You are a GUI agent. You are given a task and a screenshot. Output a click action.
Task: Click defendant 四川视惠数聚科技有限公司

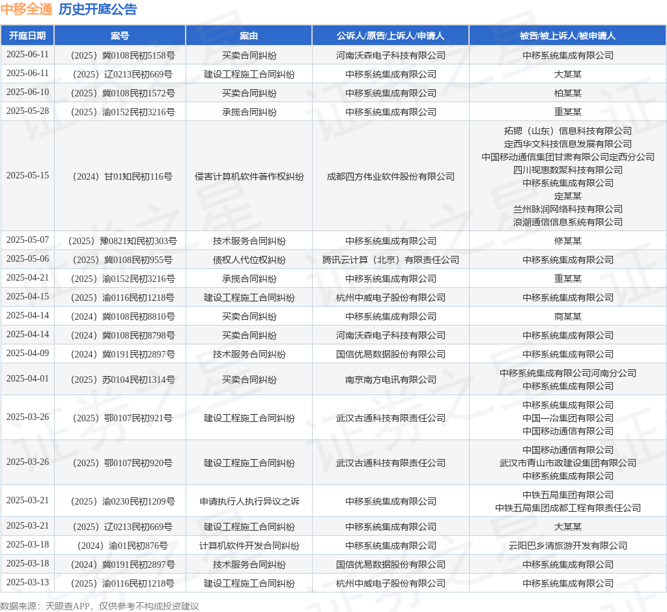point(568,170)
